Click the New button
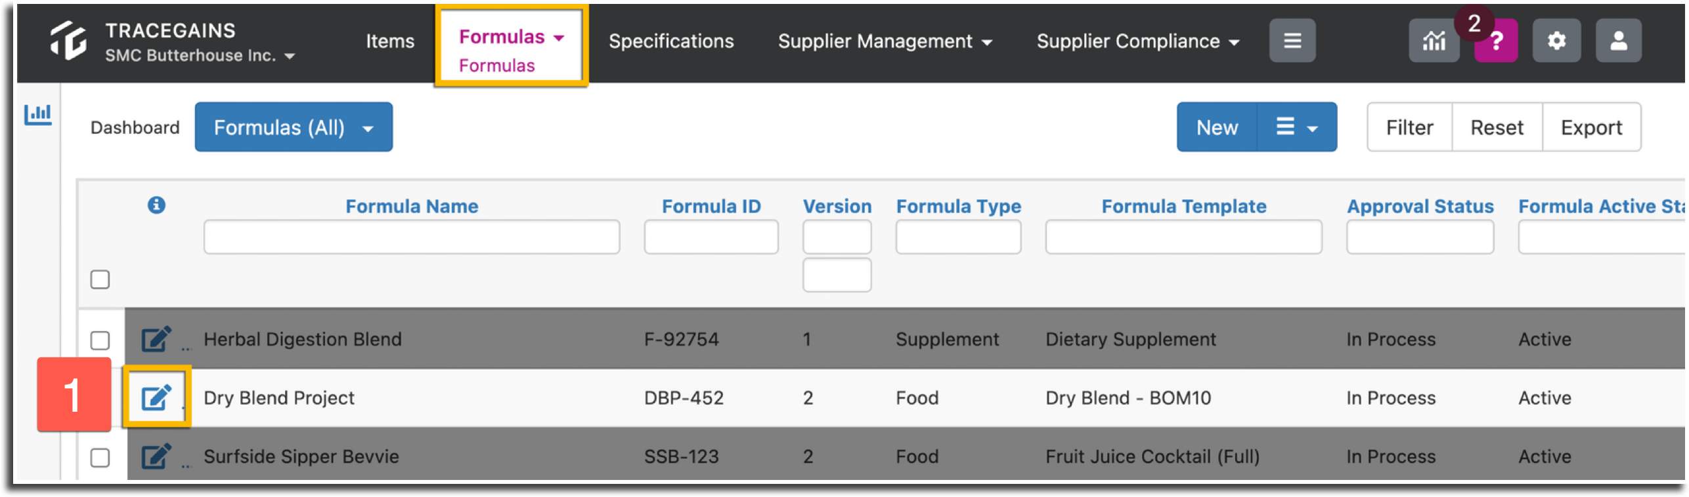Image resolution: width=1689 pixels, height=497 pixels. [1217, 127]
